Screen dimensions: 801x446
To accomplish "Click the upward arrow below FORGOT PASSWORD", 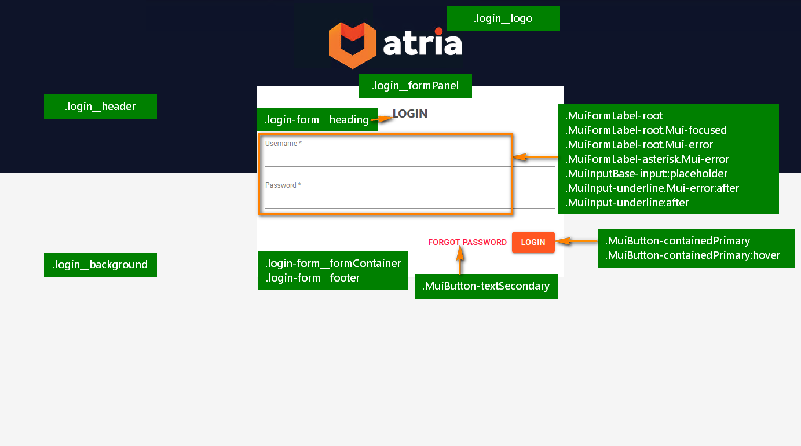I will pos(460,259).
